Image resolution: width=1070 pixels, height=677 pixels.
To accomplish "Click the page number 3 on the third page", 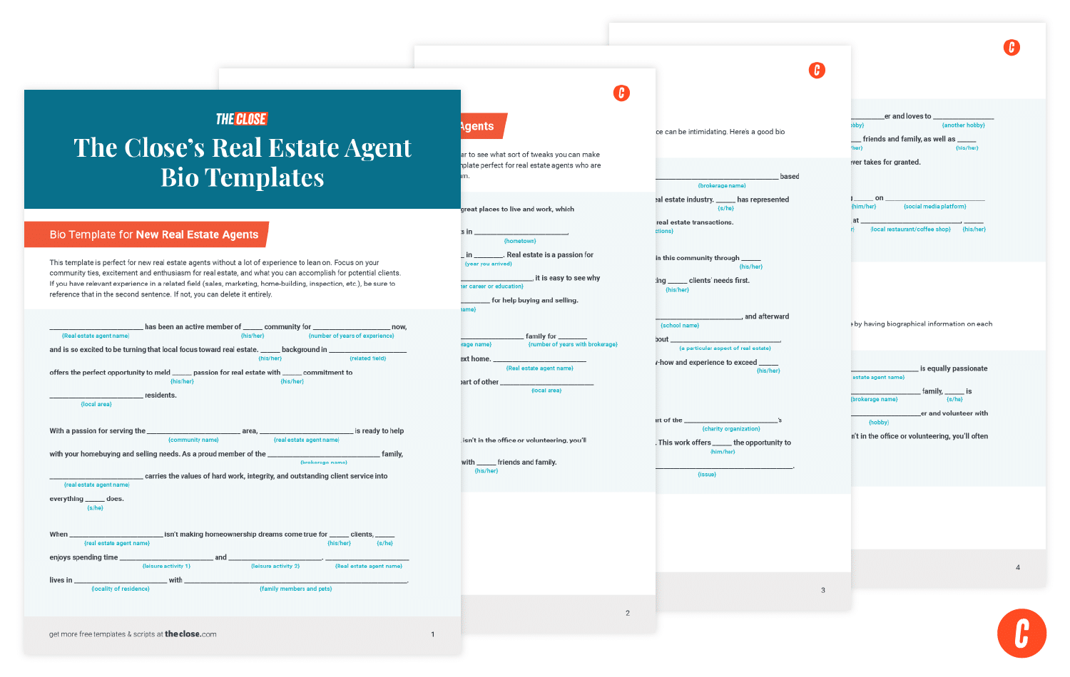I will click(822, 590).
